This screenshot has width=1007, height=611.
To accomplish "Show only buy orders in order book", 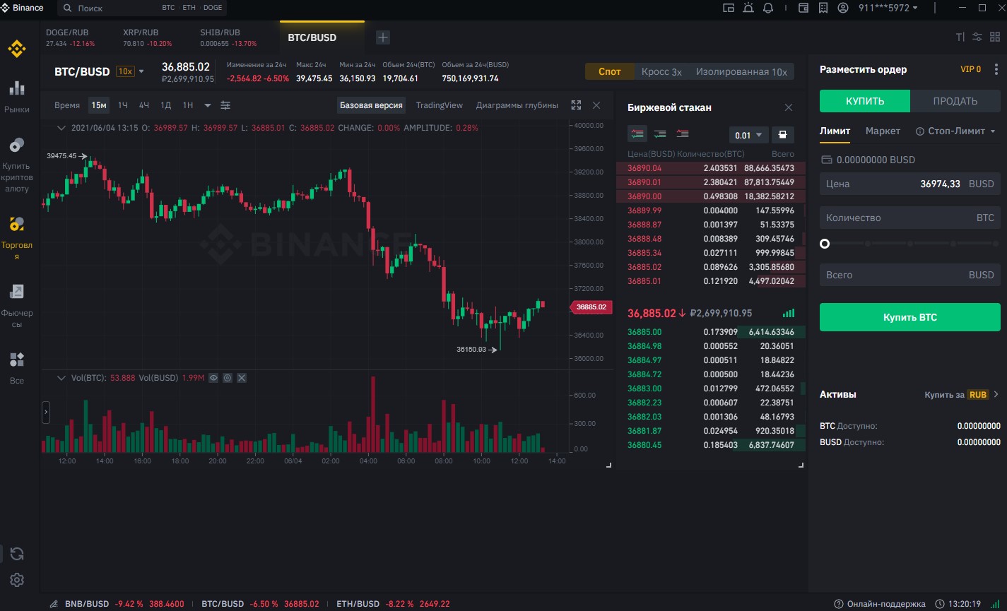I will [660, 134].
